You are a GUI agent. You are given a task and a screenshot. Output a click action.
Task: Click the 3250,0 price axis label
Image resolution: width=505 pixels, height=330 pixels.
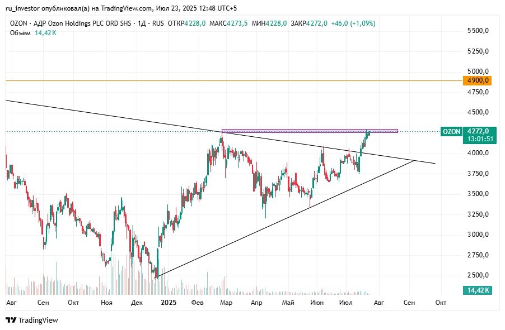[478, 214]
